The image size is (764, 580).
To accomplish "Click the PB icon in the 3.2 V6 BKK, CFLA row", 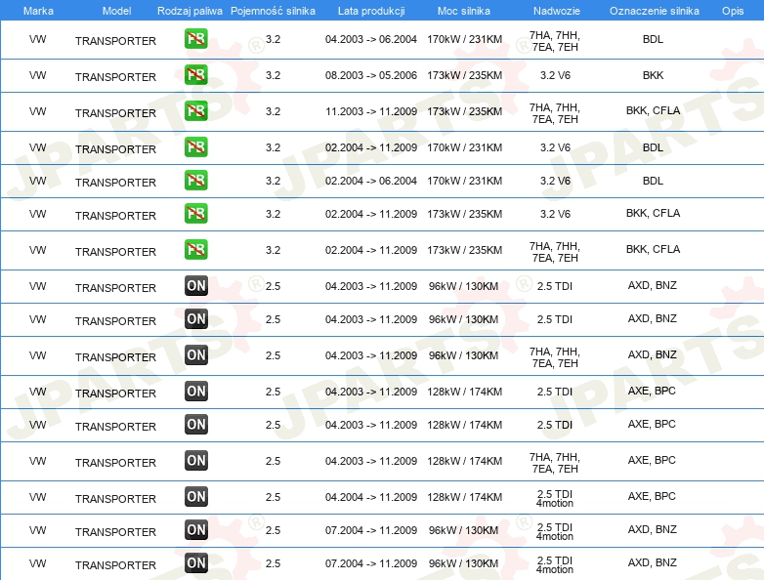I will (x=195, y=214).
